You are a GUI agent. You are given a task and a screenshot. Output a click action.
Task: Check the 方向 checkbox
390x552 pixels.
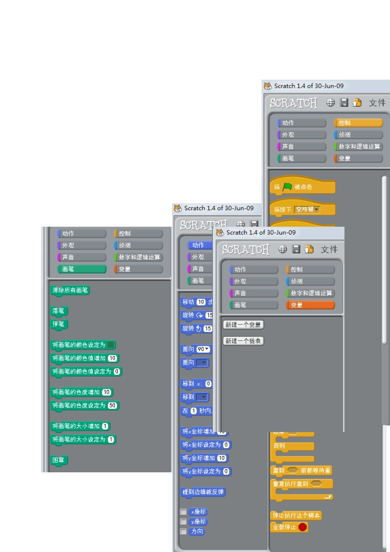[x=184, y=531]
